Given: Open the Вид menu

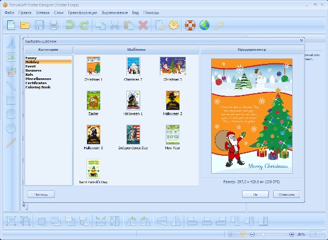Looking at the screenshot, I should [135, 13].
